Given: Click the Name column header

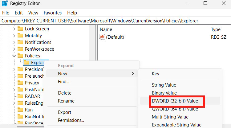Looking at the screenshot, I should 106,29.
